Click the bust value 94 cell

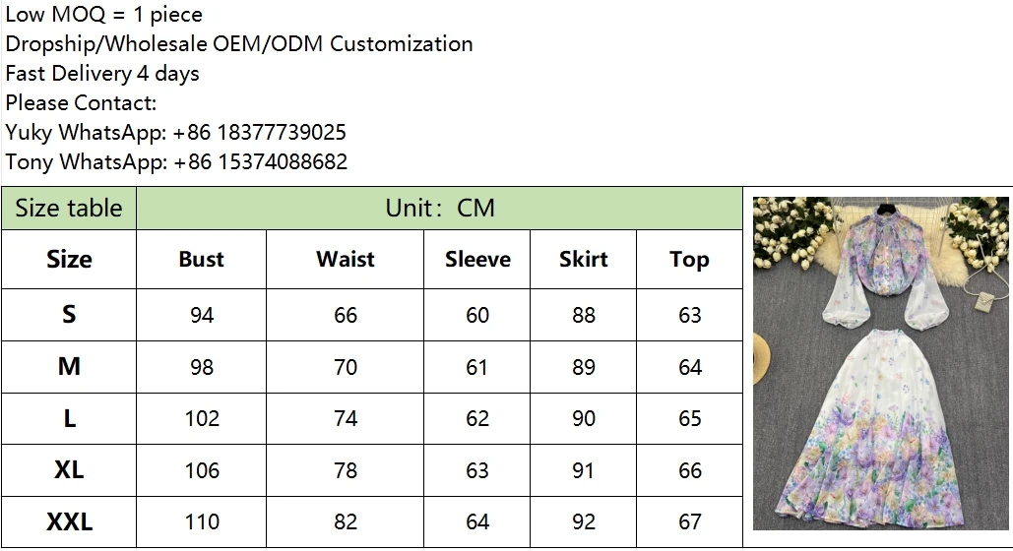coord(202,315)
